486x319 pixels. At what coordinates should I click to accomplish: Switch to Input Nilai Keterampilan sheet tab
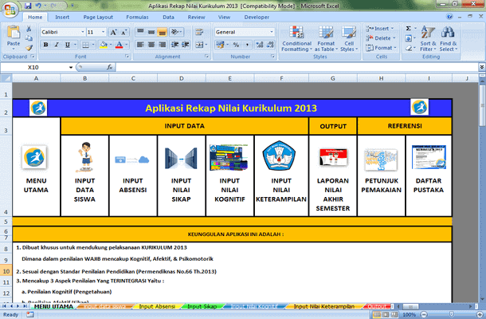pos(324,306)
